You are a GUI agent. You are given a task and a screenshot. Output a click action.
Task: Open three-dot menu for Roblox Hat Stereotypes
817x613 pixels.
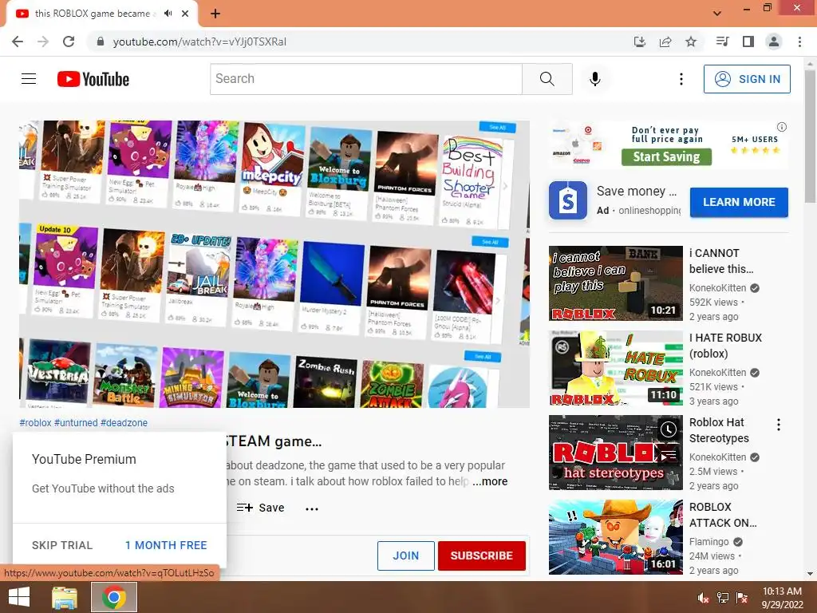[779, 425]
